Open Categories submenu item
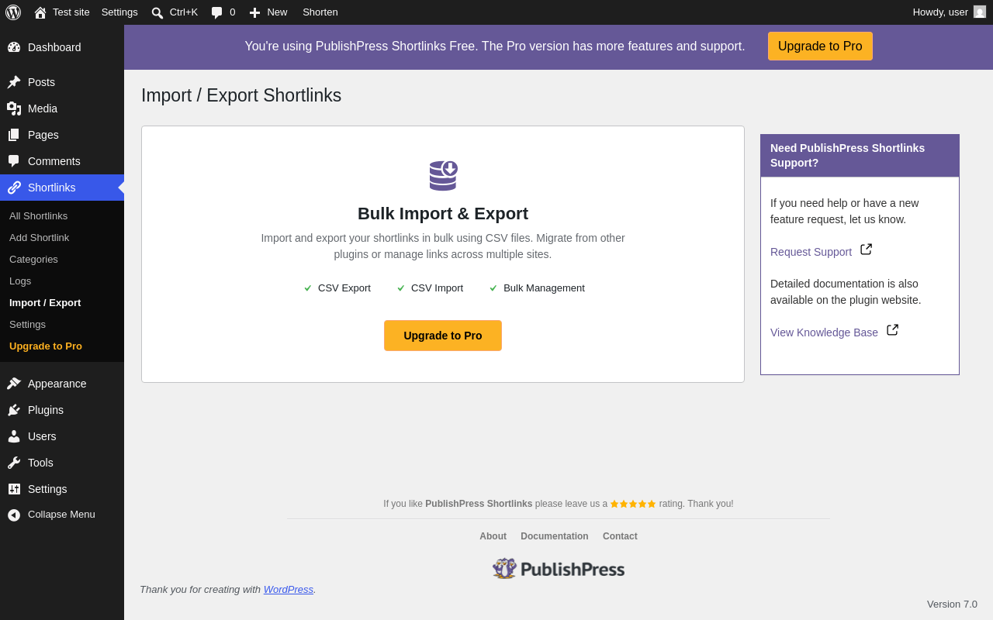Screen dimensions: 993x620 click(x=33, y=260)
